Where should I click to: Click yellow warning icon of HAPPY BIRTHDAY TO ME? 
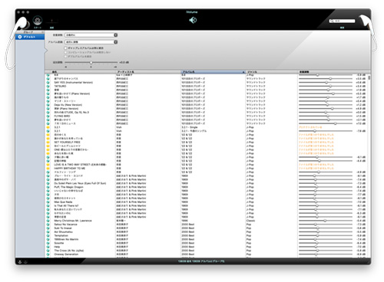point(48,169)
